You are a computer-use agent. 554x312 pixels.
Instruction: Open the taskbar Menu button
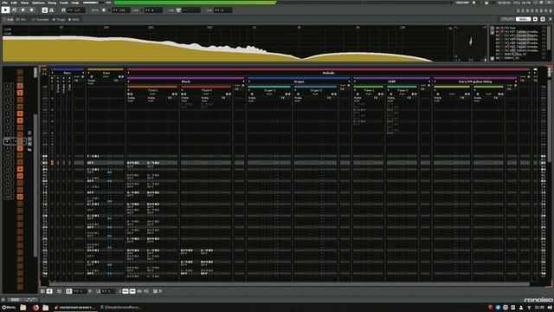(x=9, y=308)
